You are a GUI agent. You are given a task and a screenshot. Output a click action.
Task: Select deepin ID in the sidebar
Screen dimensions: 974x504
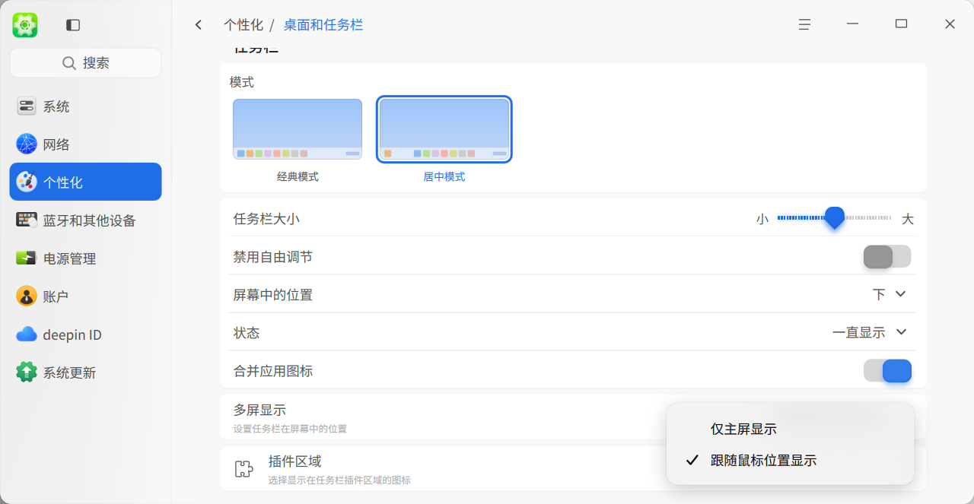[85, 334]
